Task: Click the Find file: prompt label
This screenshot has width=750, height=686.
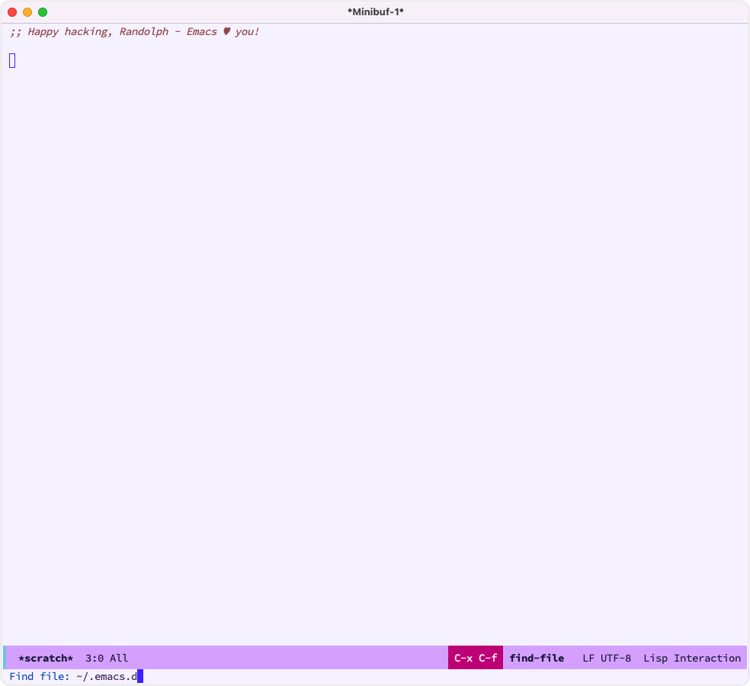Action: 39,676
